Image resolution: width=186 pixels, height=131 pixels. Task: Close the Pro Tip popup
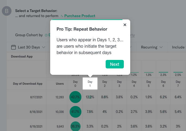point(125,25)
